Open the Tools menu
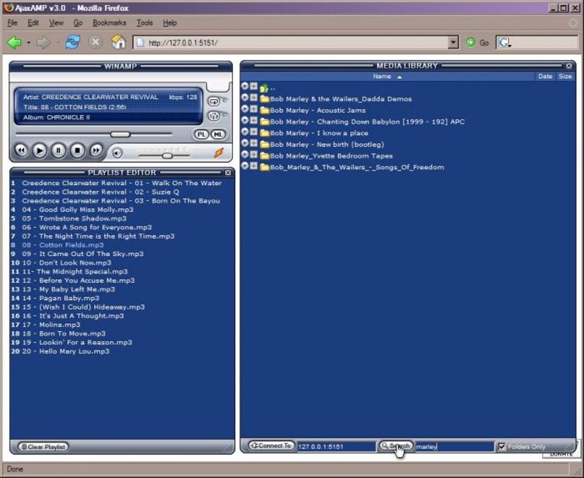Image resolution: width=584 pixels, height=478 pixels. click(144, 23)
